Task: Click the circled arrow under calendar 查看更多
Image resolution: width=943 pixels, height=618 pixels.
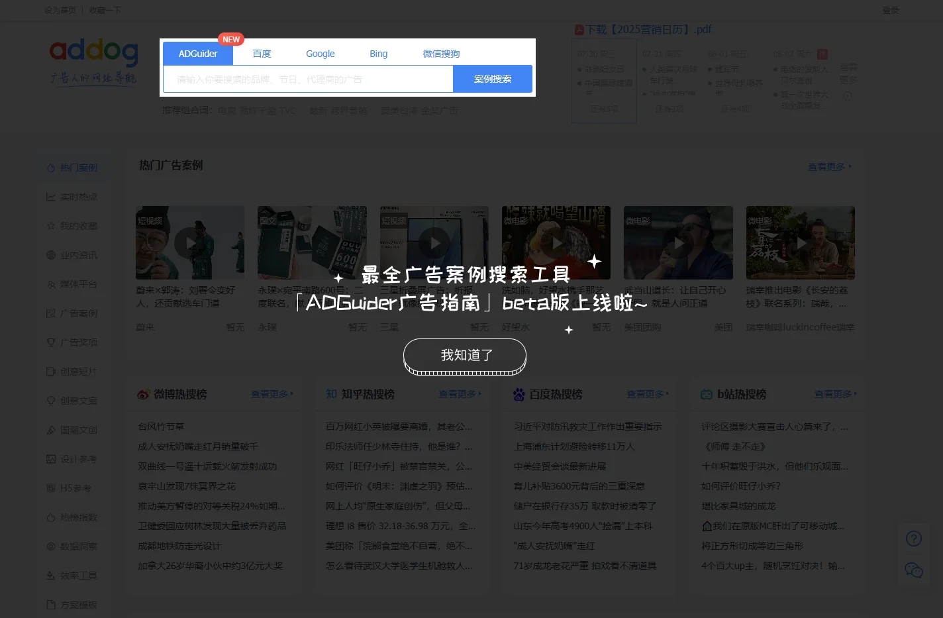Action: click(x=848, y=95)
